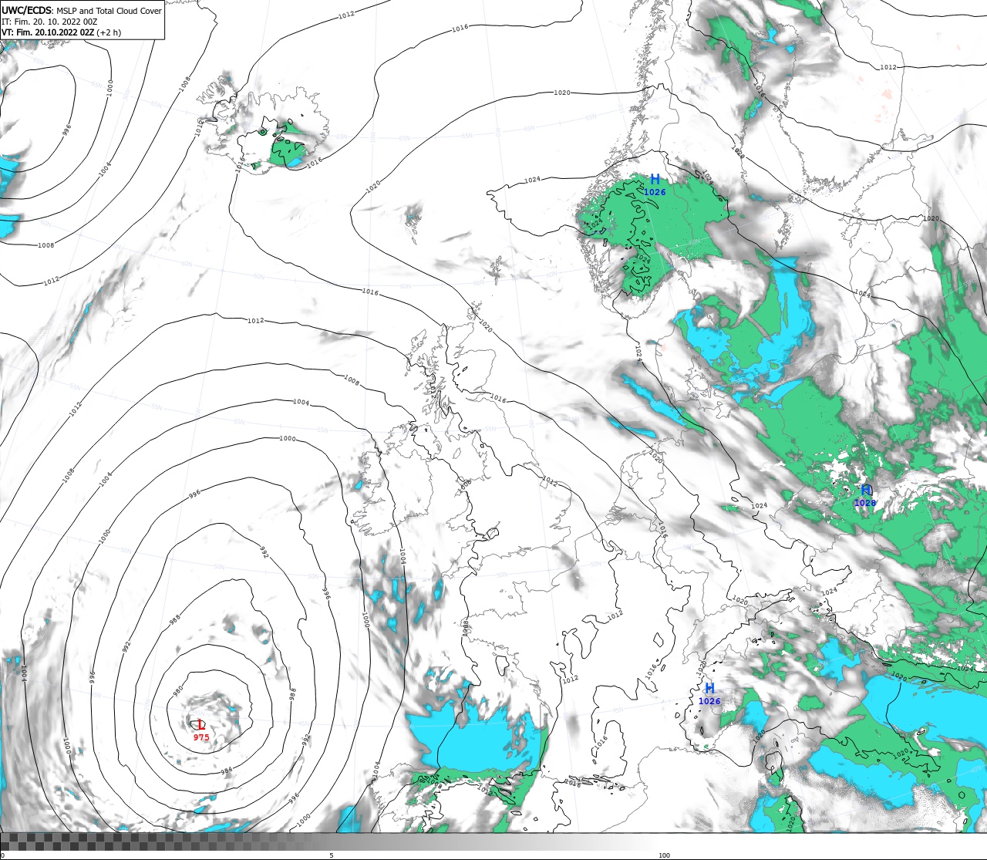Image resolution: width=987 pixels, height=860 pixels.
Task: Click the '5' label under the color bar
Action: tap(332, 855)
